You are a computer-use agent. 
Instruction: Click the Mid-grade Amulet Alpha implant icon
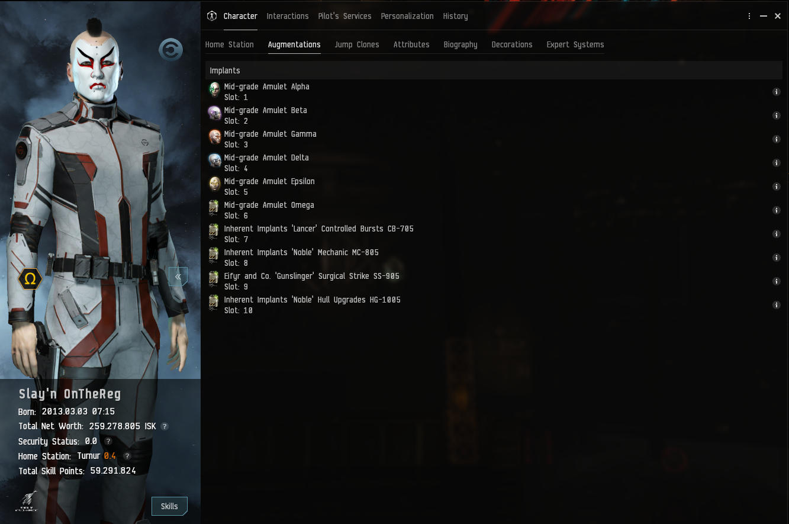click(x=215, y=90)
